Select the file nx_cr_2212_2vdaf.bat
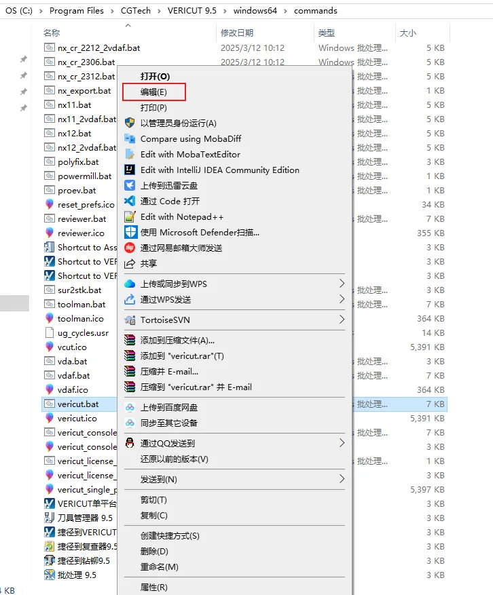493x595 pixels. [x=98, y=47]
